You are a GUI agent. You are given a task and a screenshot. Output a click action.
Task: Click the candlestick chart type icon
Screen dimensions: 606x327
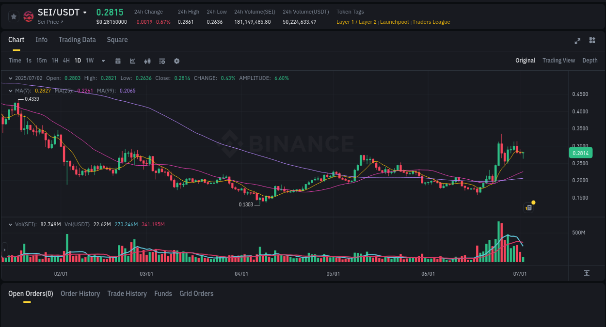click(147, 61)
